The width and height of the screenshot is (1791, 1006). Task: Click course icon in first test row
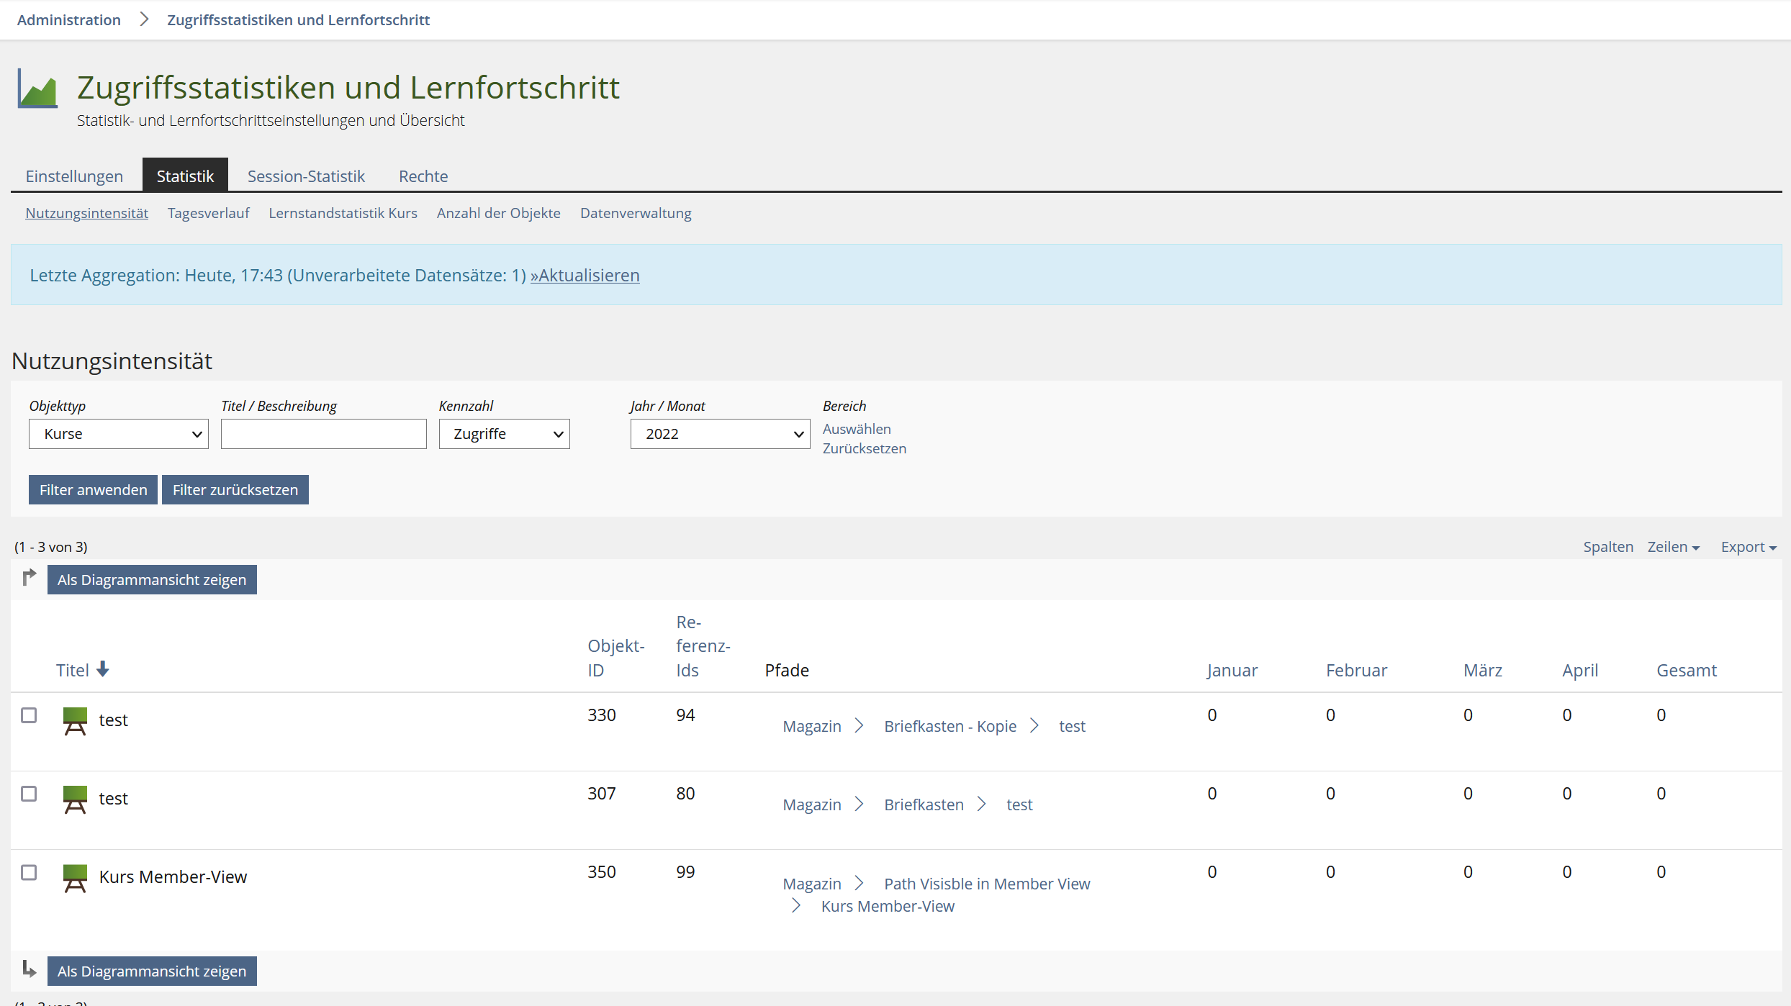75,720
